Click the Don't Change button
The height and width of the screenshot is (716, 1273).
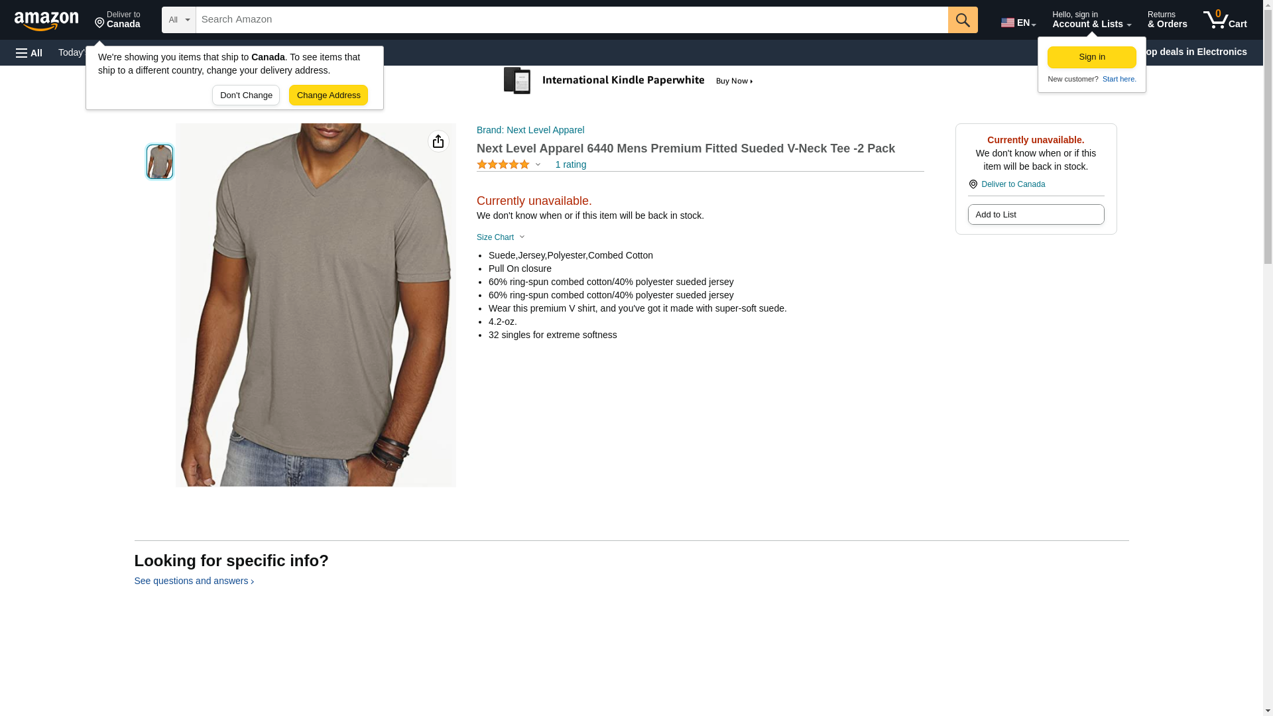tap(246, 95)
